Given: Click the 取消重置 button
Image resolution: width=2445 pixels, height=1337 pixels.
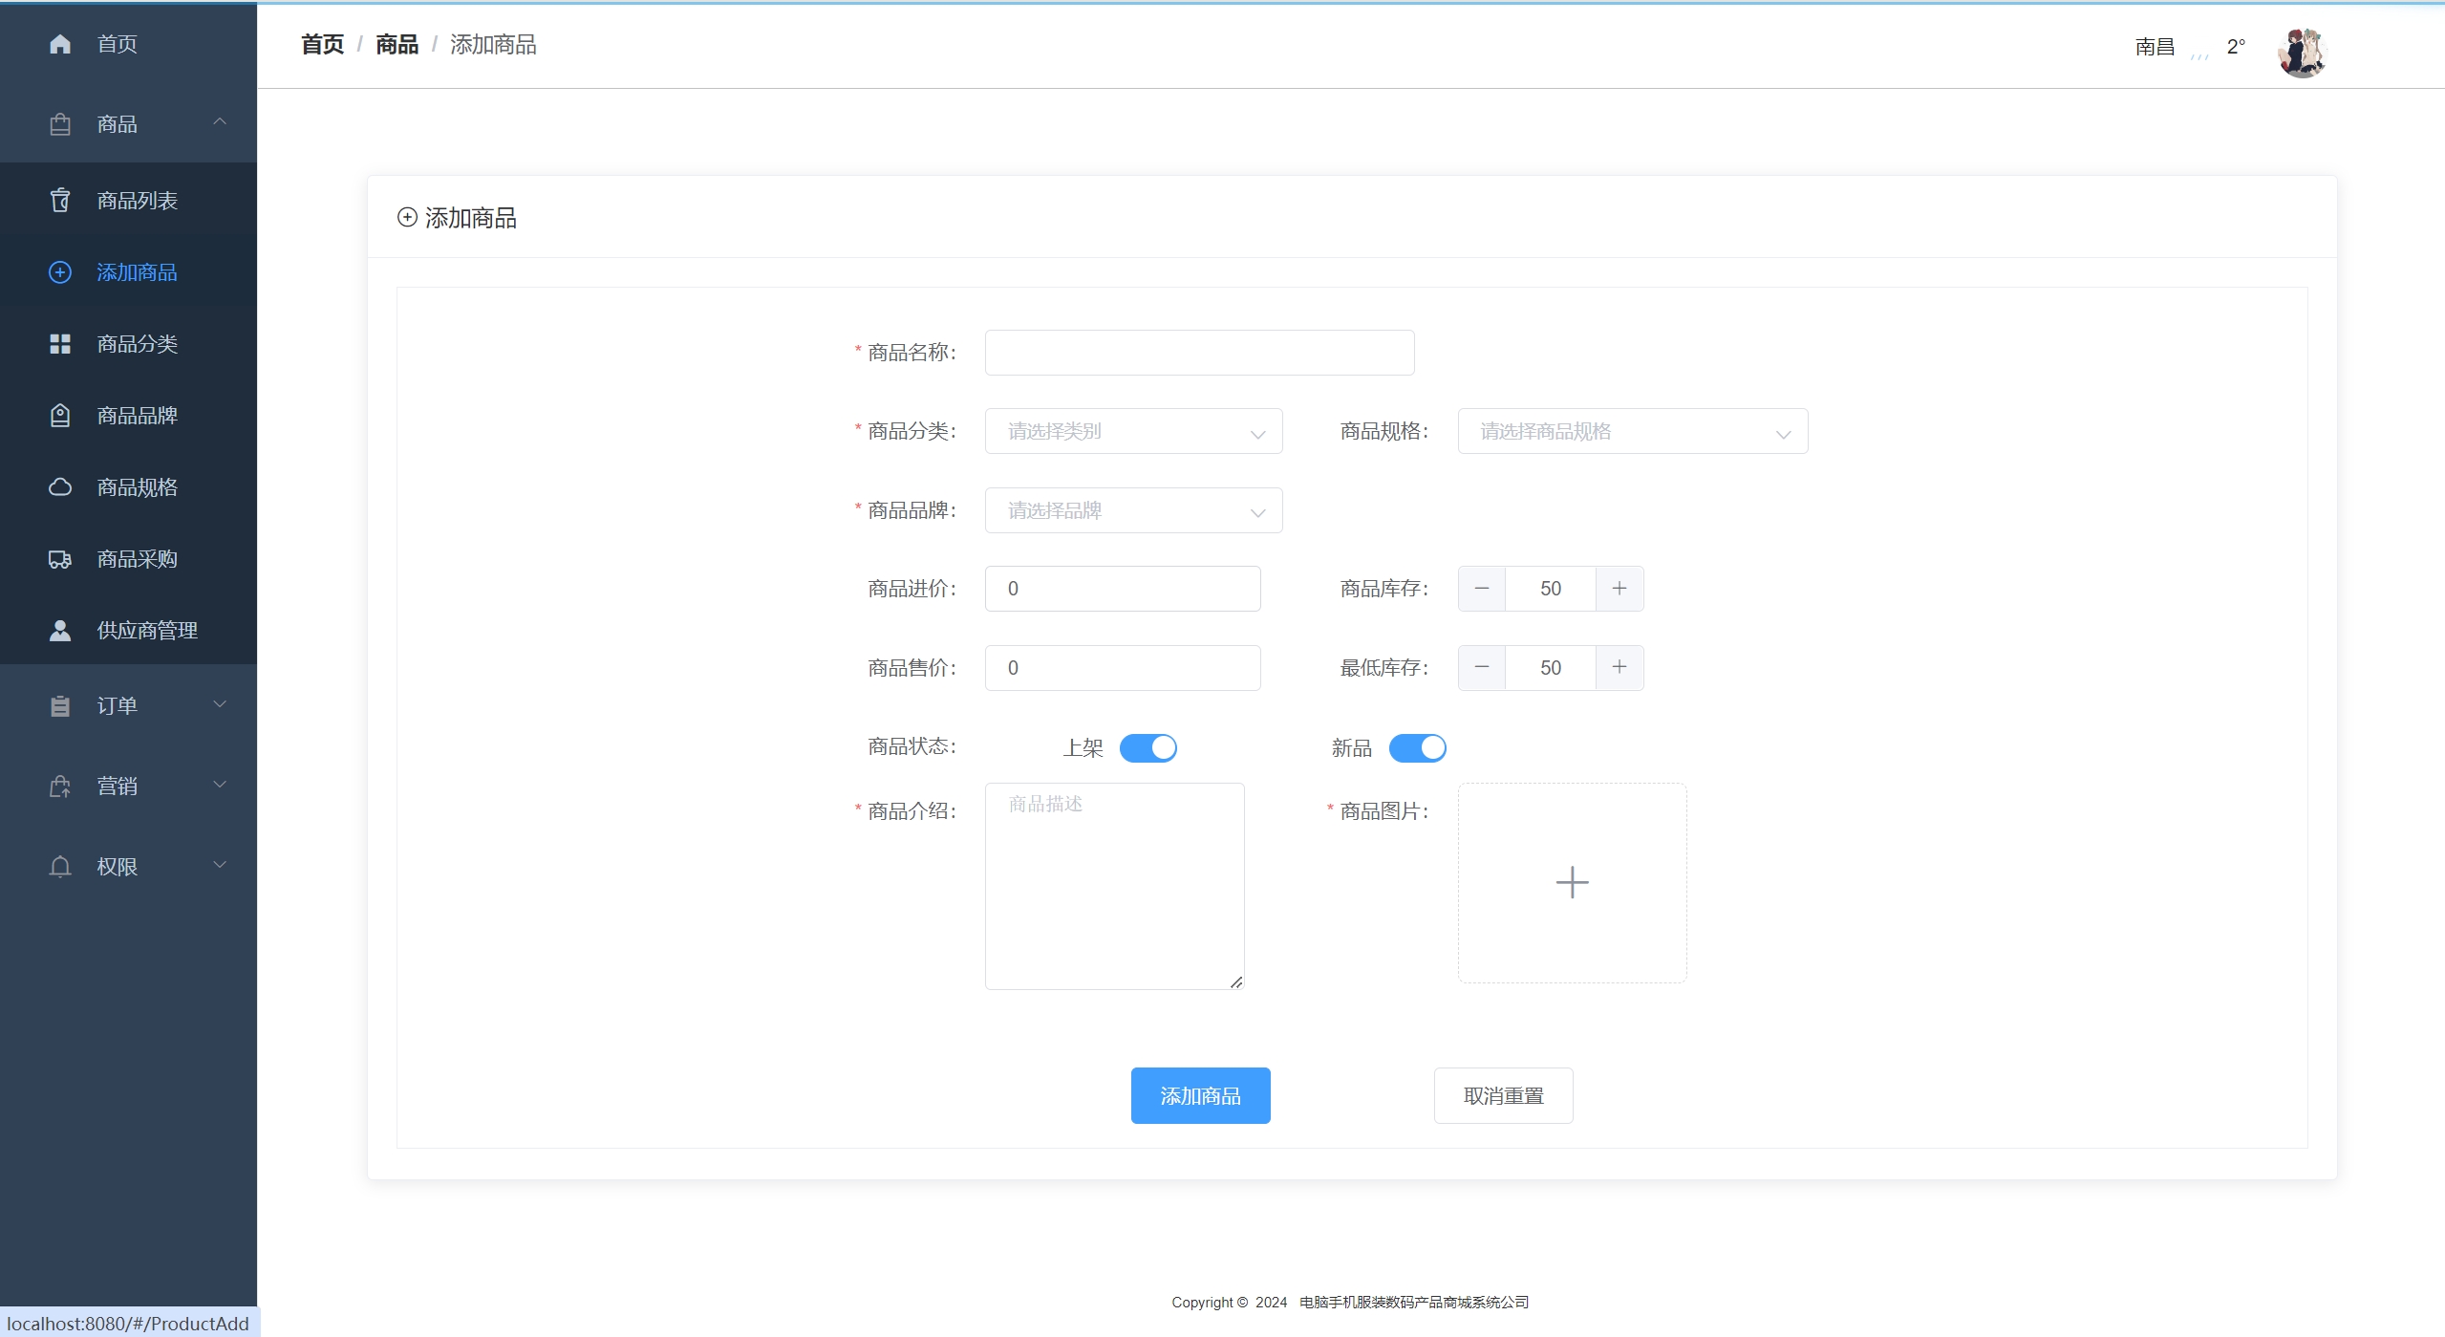Looking at the screenshot, I should pyautogui.click(x=1503, y=1095).
